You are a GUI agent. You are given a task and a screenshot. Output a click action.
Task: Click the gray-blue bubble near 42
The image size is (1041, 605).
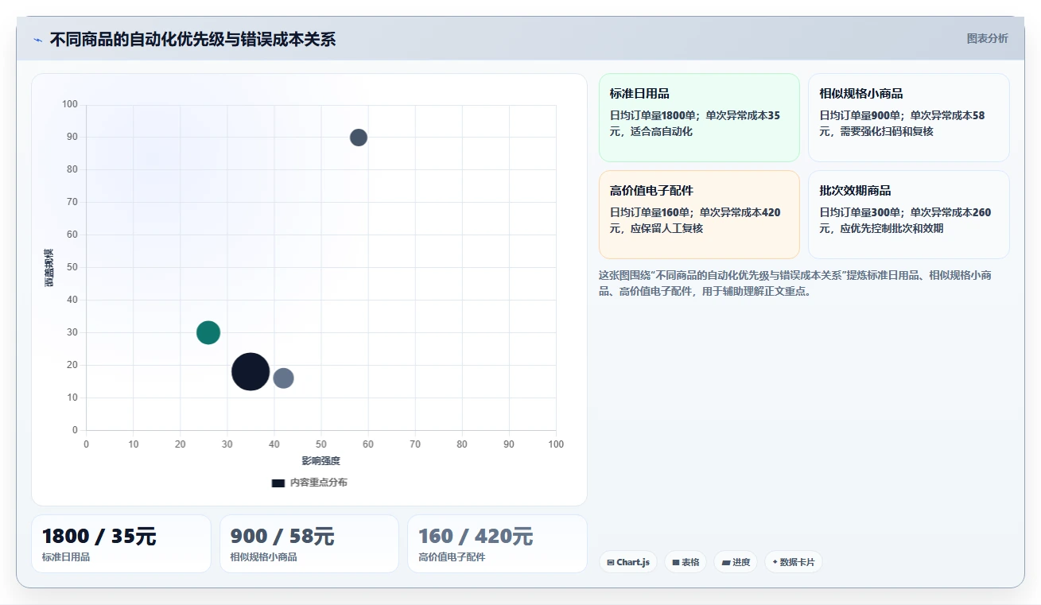[x=283, y=378]
